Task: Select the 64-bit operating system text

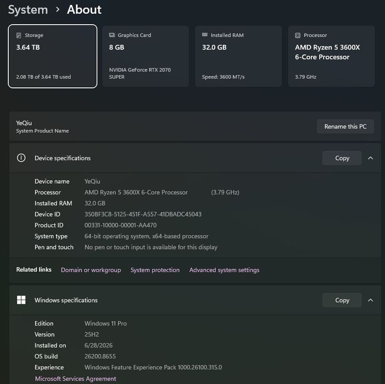Action: coord(146,236)
